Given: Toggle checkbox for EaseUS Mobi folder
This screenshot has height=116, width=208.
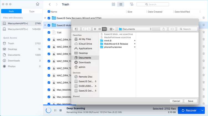Looking at the screenshot, I should [x=49, y=25].
